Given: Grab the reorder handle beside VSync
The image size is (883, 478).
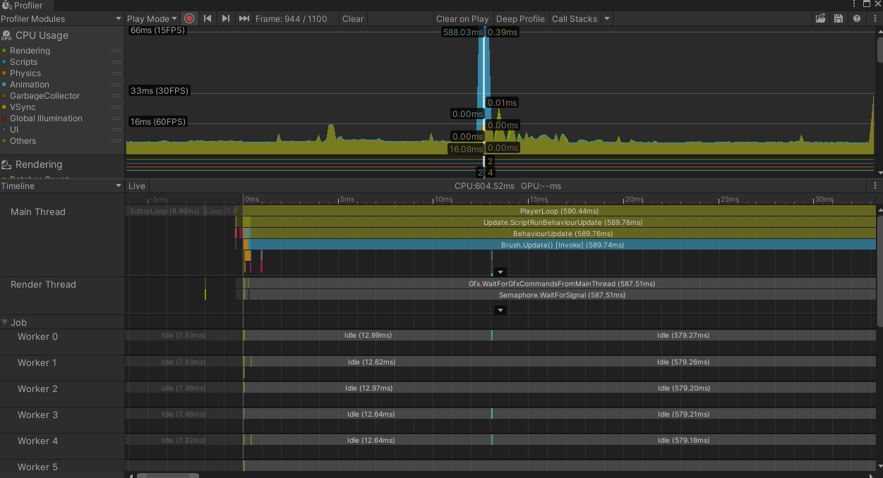Looking at the screenshot, I should pyautogui.click(x=116, y=107).
